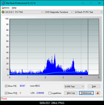Click the POF value 0

(20, 93)
